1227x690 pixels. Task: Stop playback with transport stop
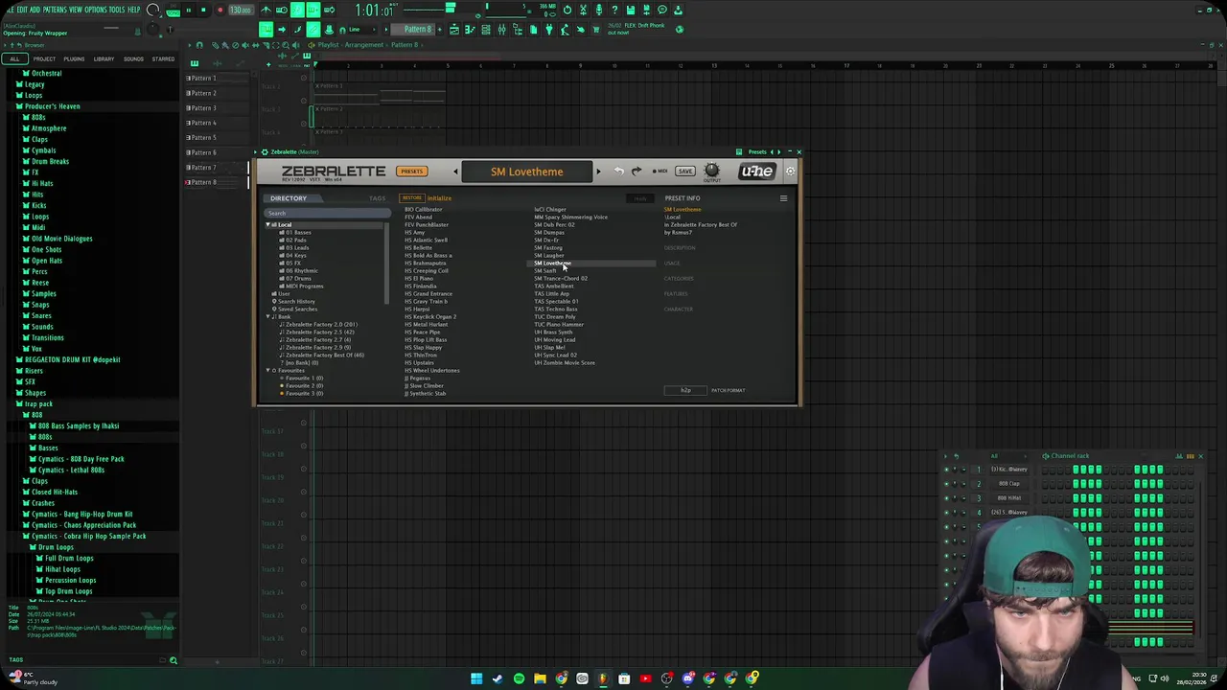[203, 11]
